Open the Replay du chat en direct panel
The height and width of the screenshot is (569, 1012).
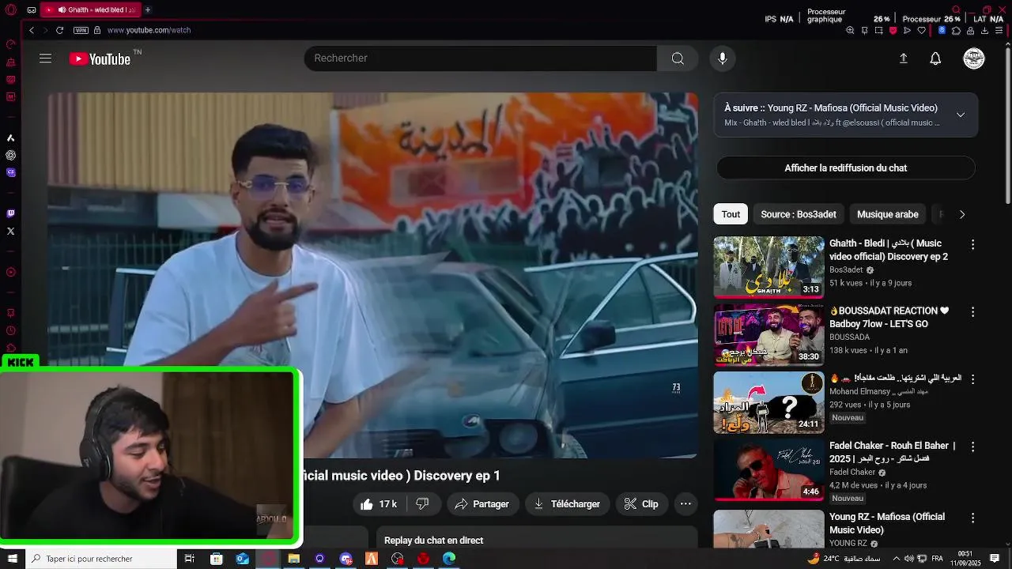point(537,538)
